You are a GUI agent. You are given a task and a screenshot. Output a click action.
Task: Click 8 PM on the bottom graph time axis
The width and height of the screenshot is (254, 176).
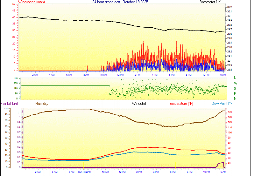tap(189, 172)
